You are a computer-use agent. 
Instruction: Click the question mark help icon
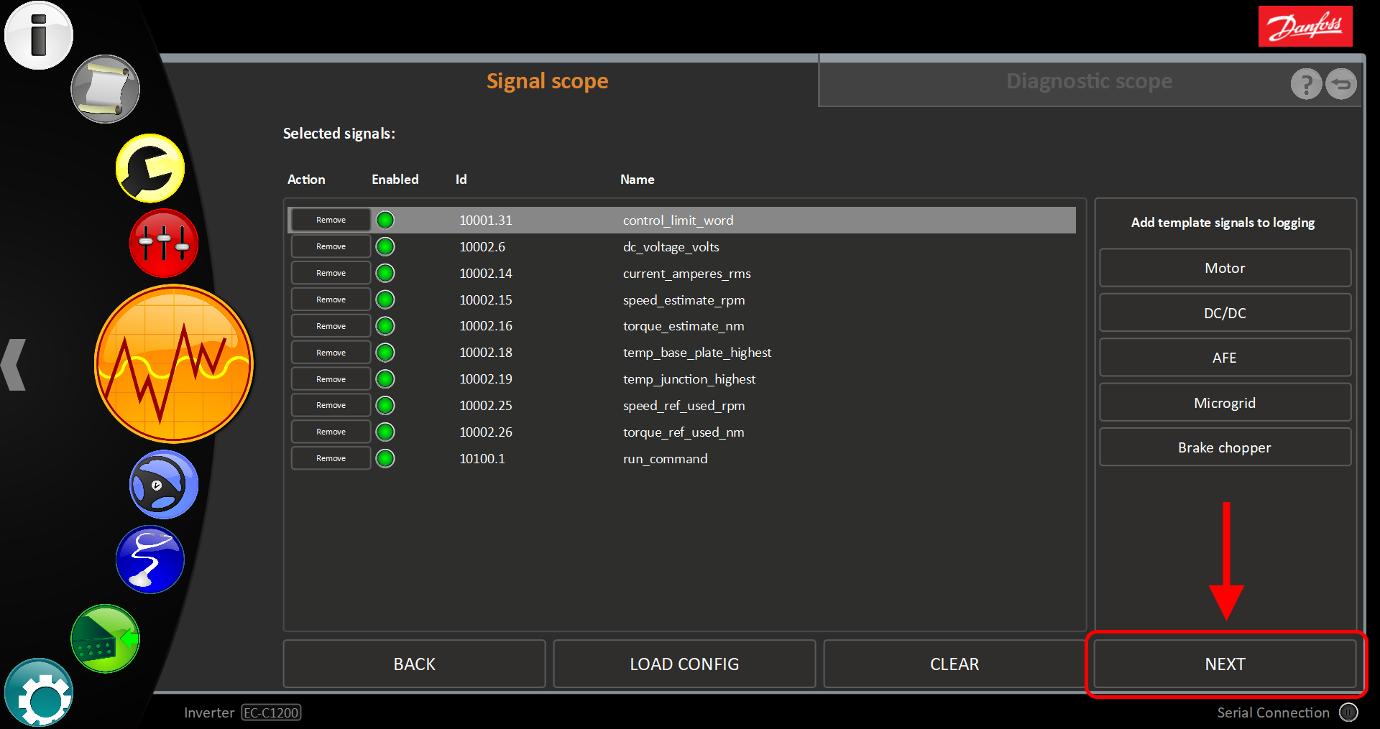[1306, 84]
